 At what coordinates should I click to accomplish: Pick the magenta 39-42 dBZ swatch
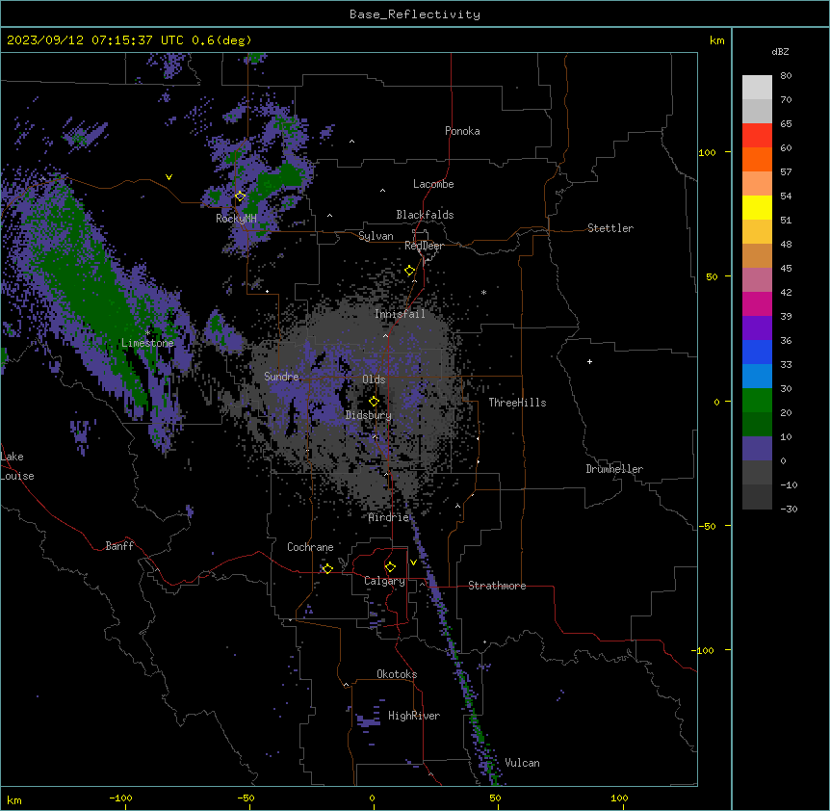[757, 303]
